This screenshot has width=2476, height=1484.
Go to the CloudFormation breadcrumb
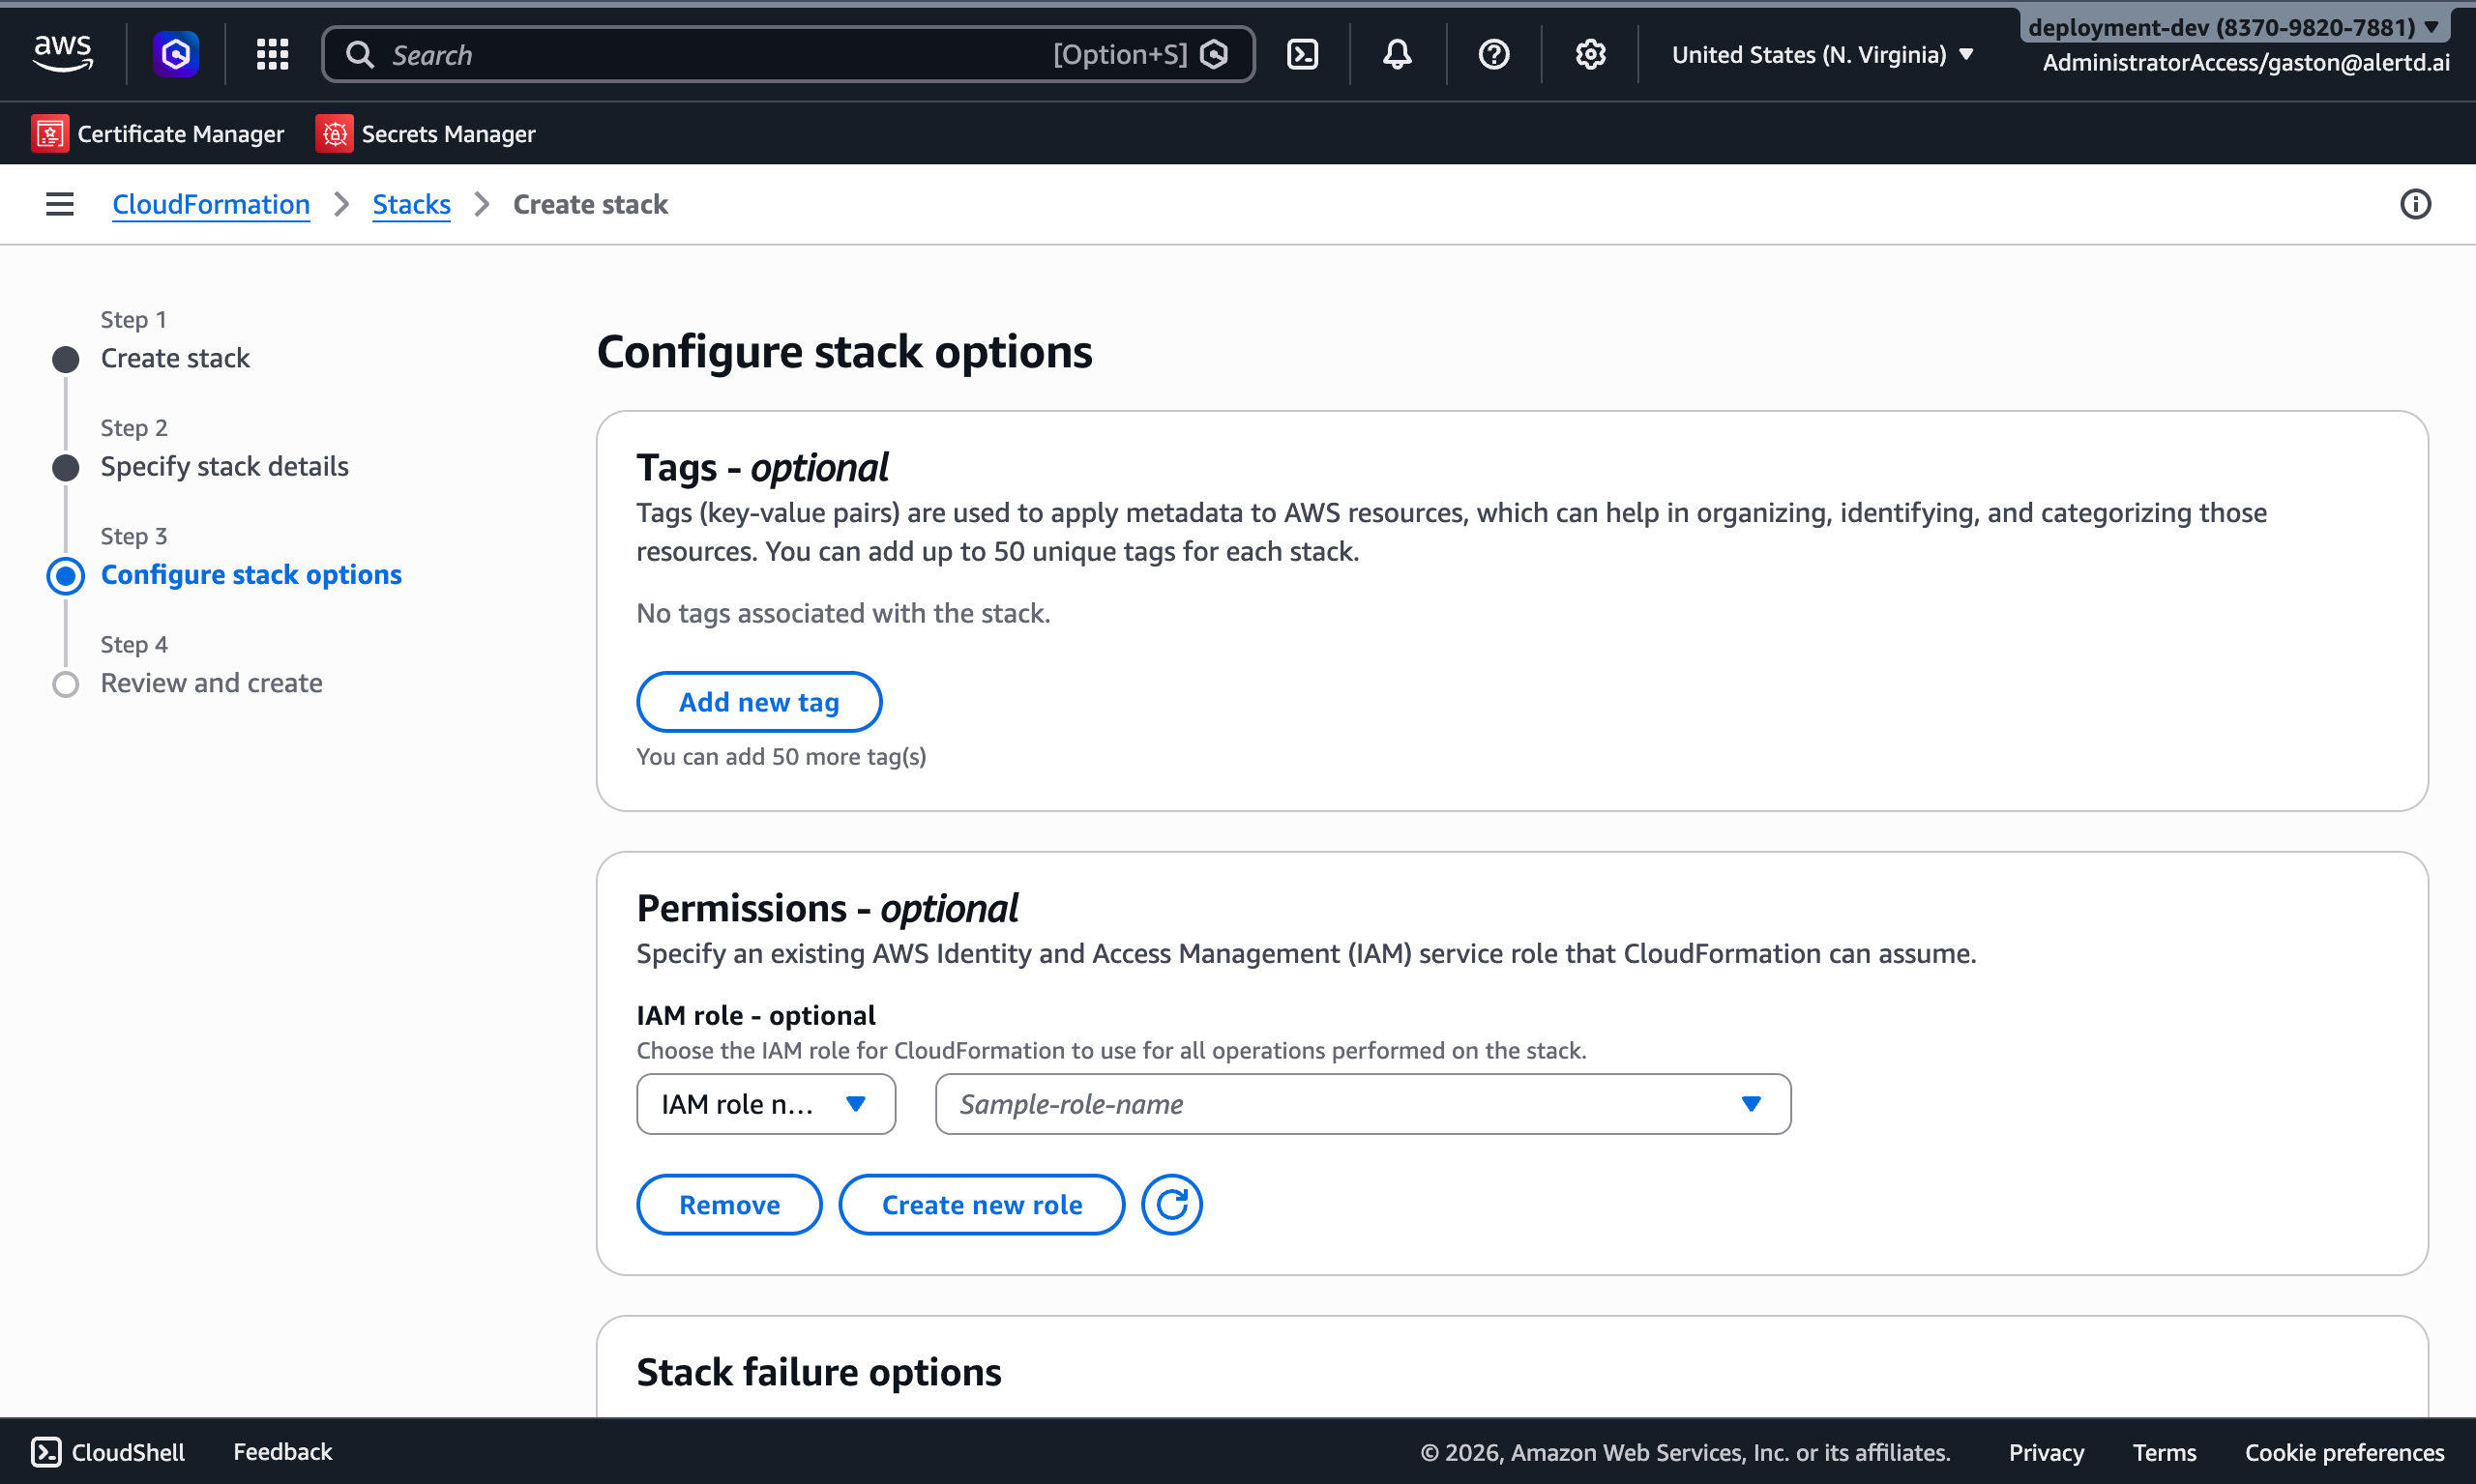coord(211,204)
